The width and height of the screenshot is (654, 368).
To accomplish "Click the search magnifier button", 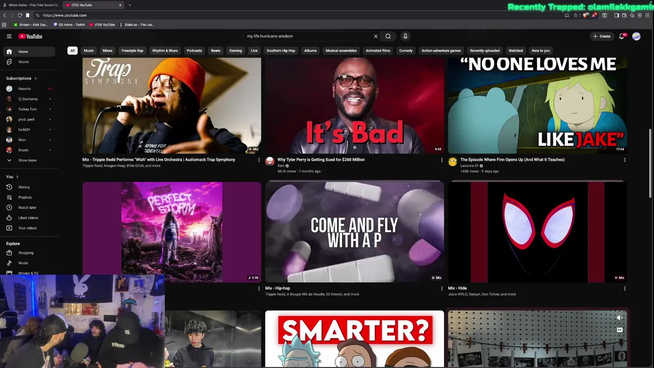I will click(x=388, y=36).
